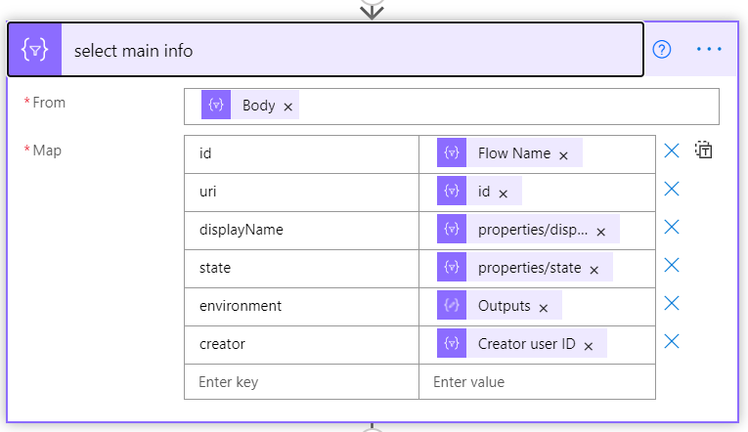The image size is (748, 432).
Task: Switch Map to text mode icon
Action: coord(704,151)
